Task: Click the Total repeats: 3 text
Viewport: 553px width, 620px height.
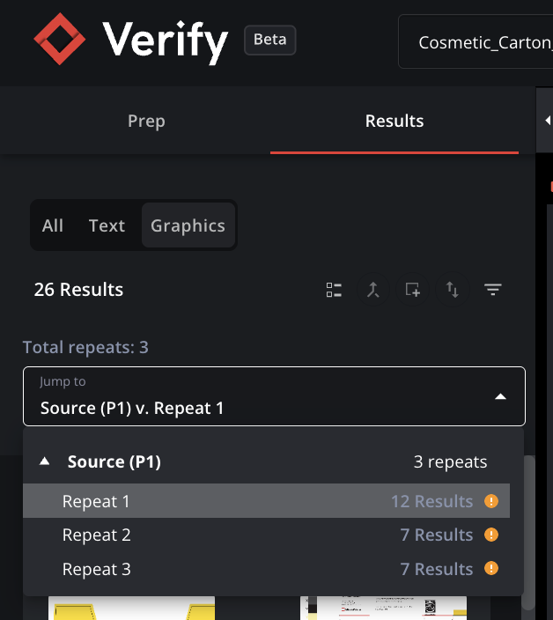Action: pos(85,348)
